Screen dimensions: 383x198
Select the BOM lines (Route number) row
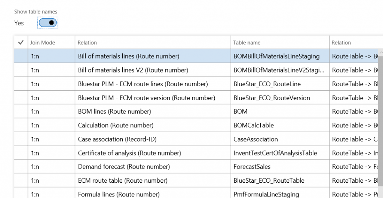pyautogui.click(x=114, y=111)
